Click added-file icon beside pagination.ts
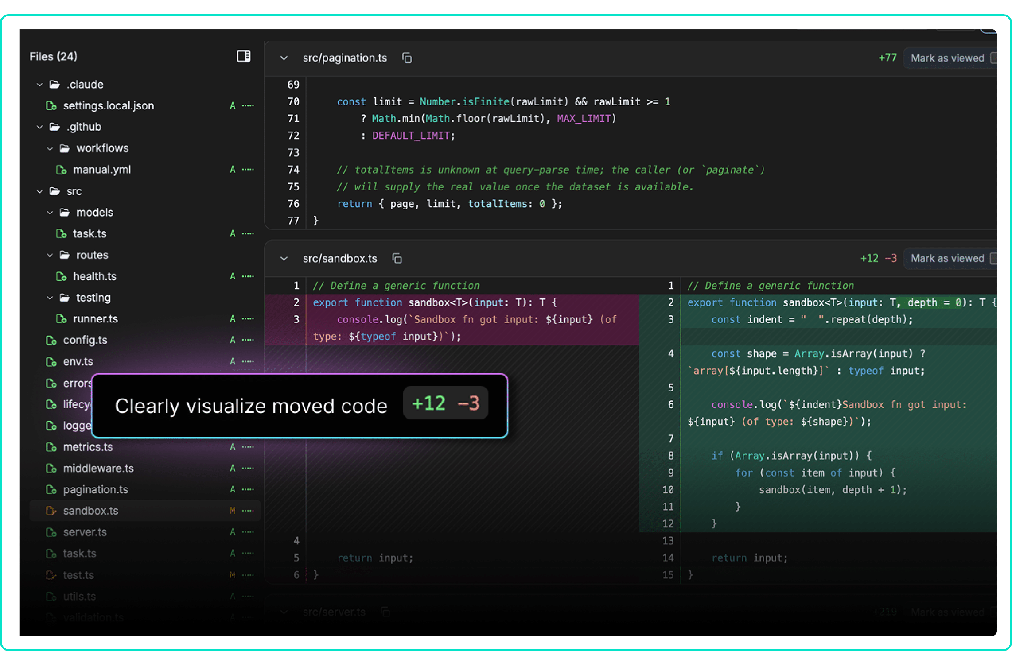The image size is (1012, 651). tap(51, 489)
